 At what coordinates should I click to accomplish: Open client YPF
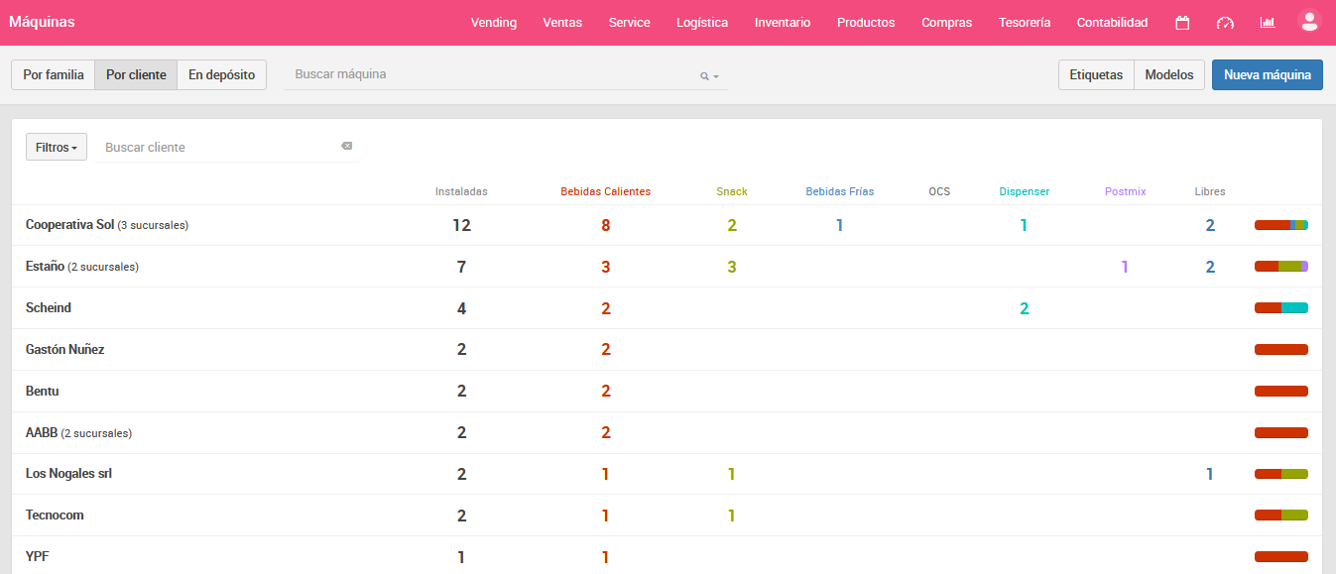click(37, 557)
